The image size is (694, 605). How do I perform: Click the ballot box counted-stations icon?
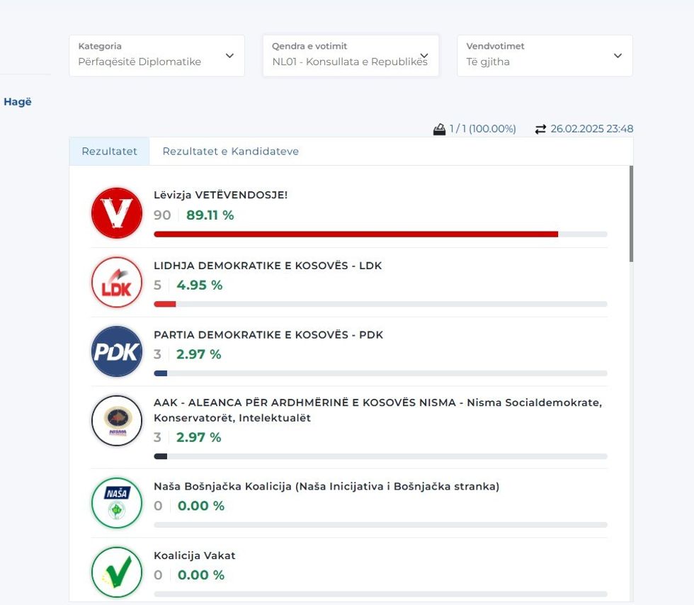click(x=440, y=129)
